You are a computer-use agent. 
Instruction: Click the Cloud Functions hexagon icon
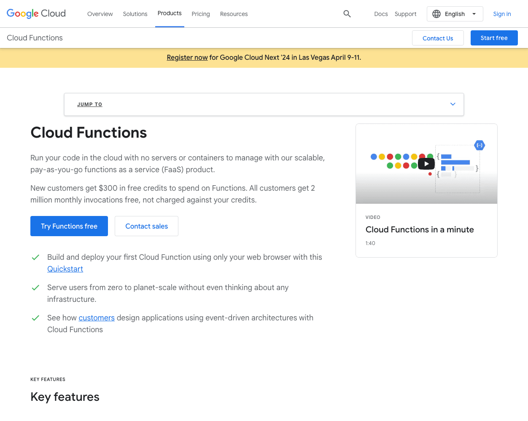(x=480, y=145)
